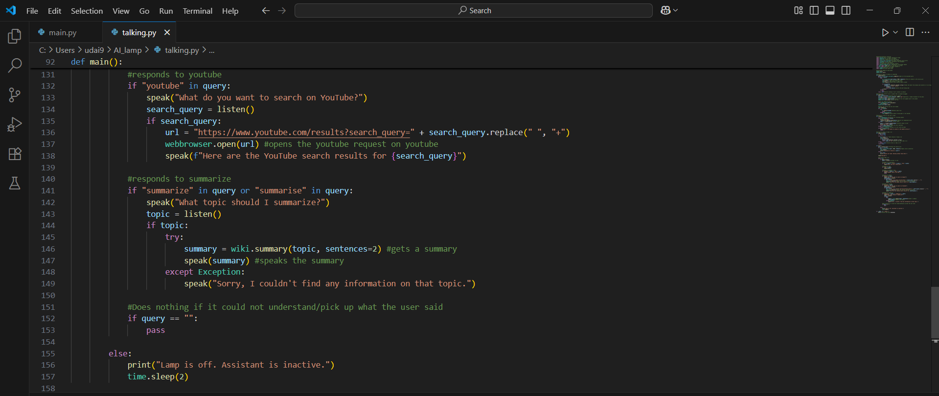Click comment '#responds to summarize'
This screenshot has height=396, width=939.
pos(179,179)
